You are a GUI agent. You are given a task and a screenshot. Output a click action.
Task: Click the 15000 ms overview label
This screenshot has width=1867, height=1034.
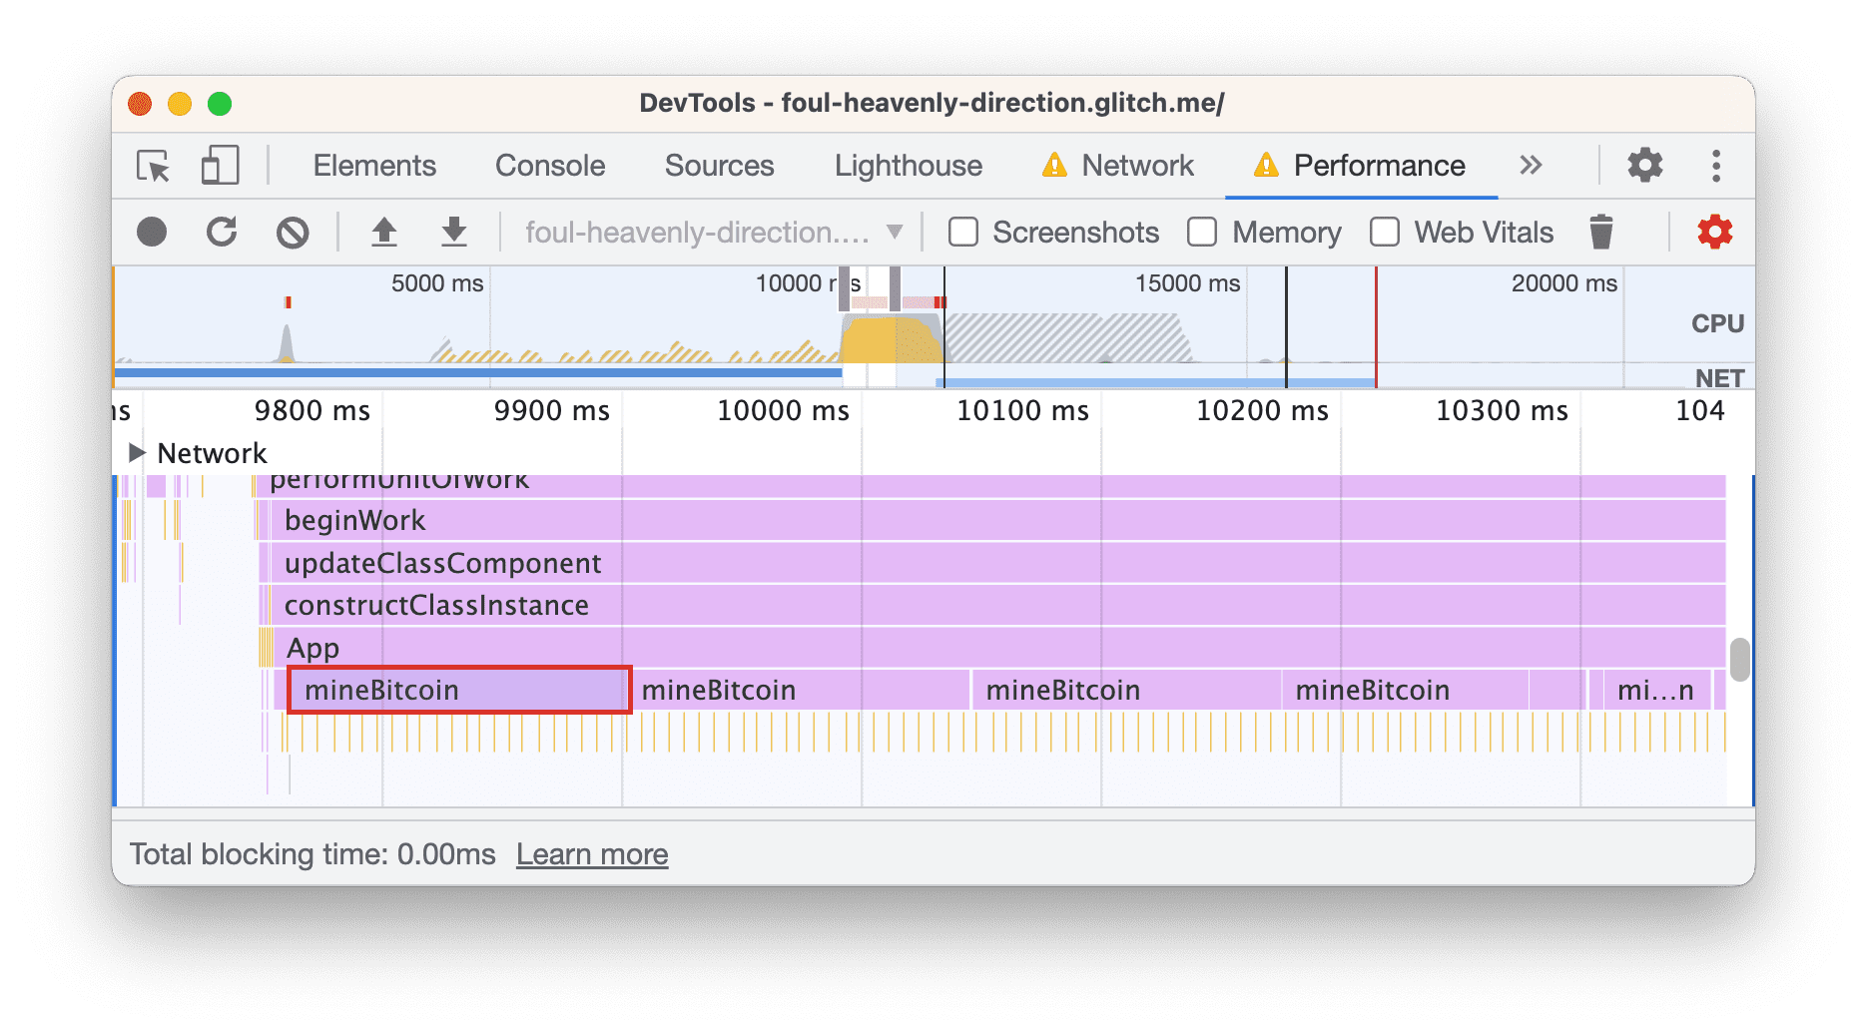coord(1187,283)
